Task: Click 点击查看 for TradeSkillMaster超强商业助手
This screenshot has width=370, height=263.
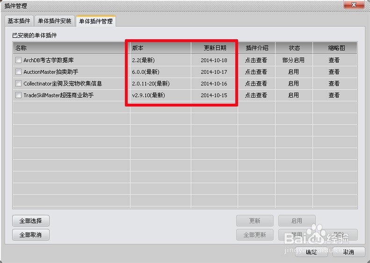Action: click(256, 95)
